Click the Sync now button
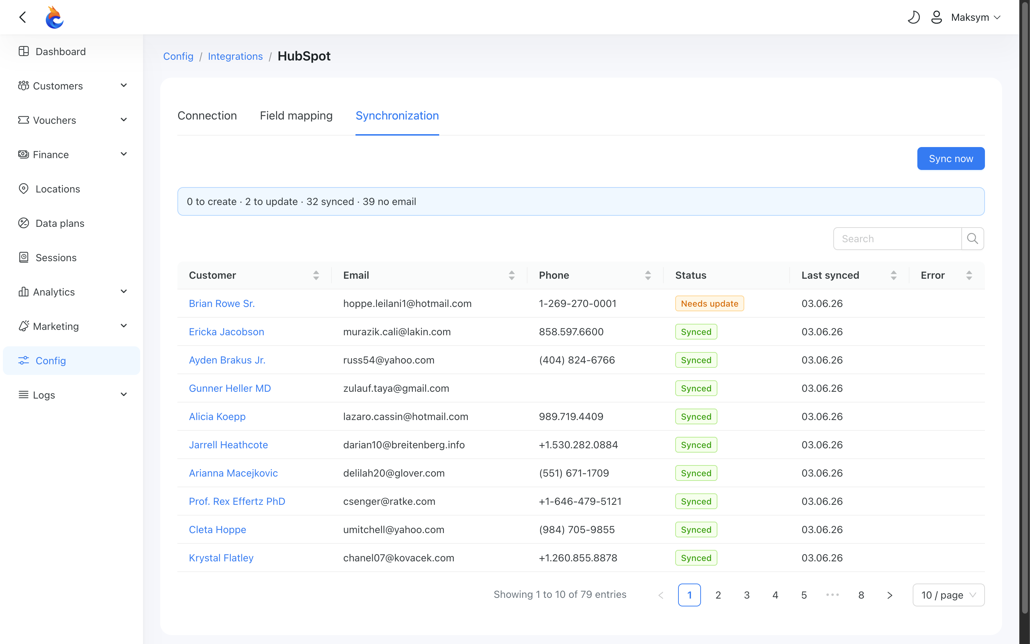The image size is (1030, 644). pos(951,158)
